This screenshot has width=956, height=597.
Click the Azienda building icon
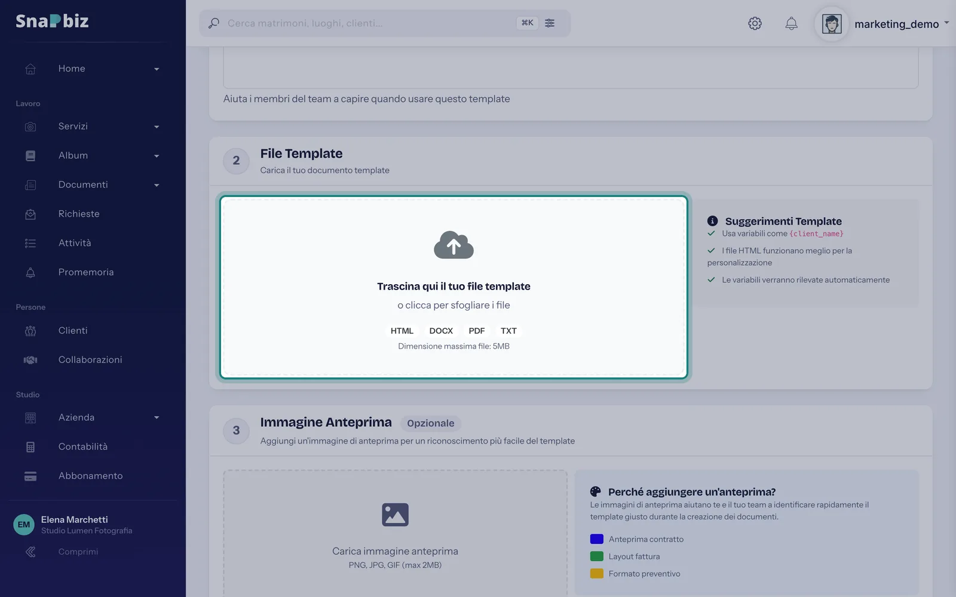(x=30, y=418)
